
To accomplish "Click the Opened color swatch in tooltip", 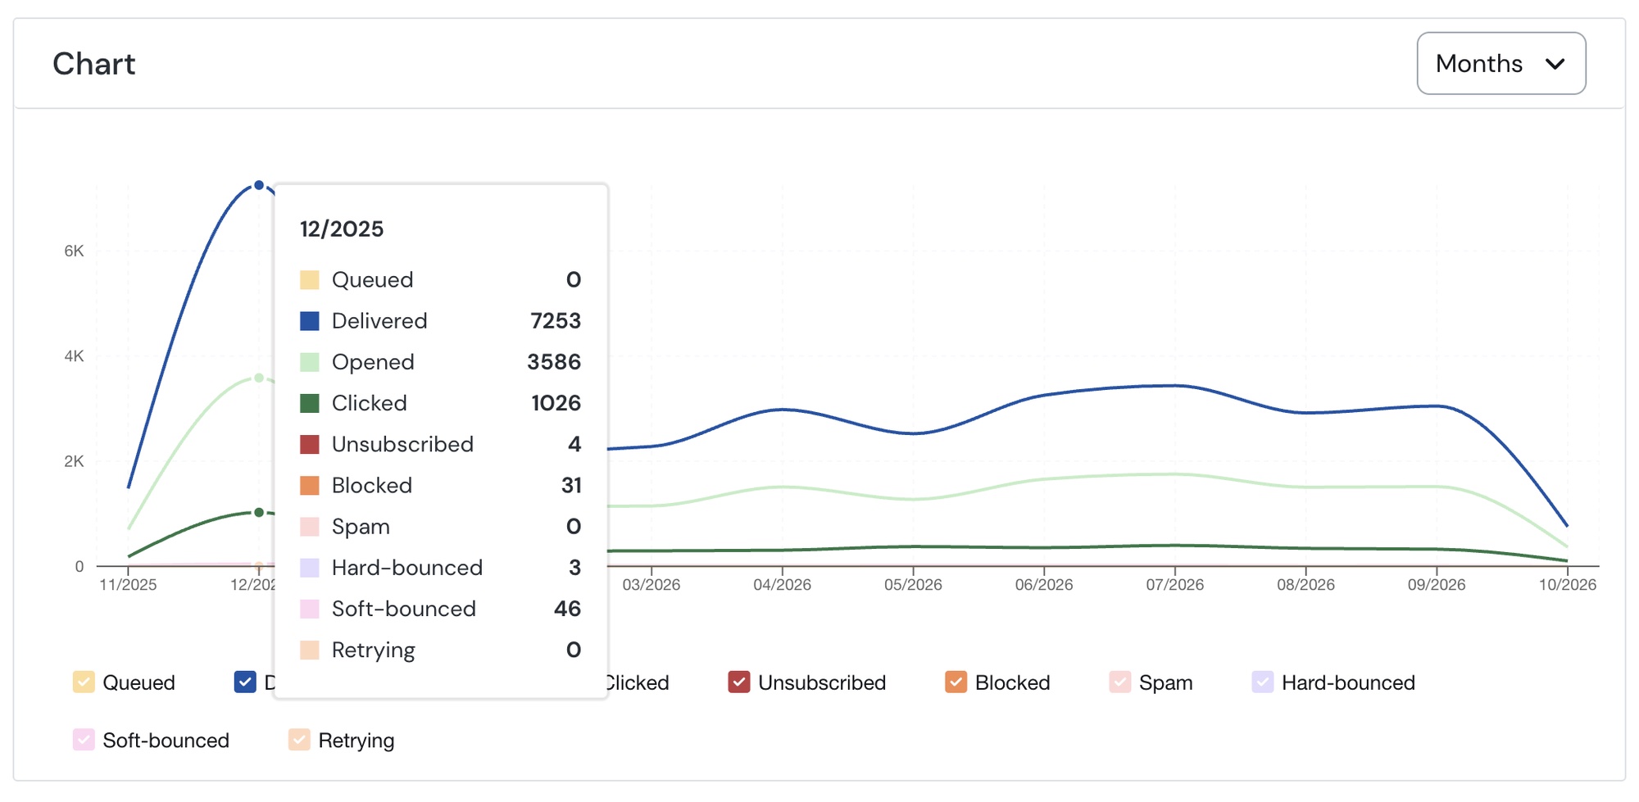I will 310,362.
